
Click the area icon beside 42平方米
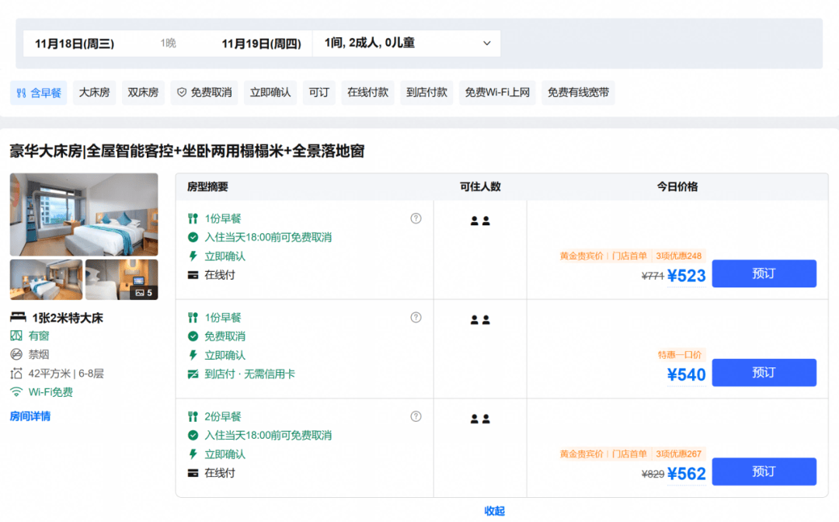point(16,374)
